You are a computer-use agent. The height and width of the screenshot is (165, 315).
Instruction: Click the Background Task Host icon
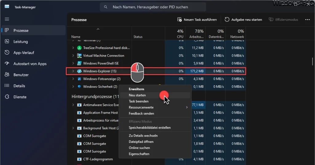pos(79,128)
